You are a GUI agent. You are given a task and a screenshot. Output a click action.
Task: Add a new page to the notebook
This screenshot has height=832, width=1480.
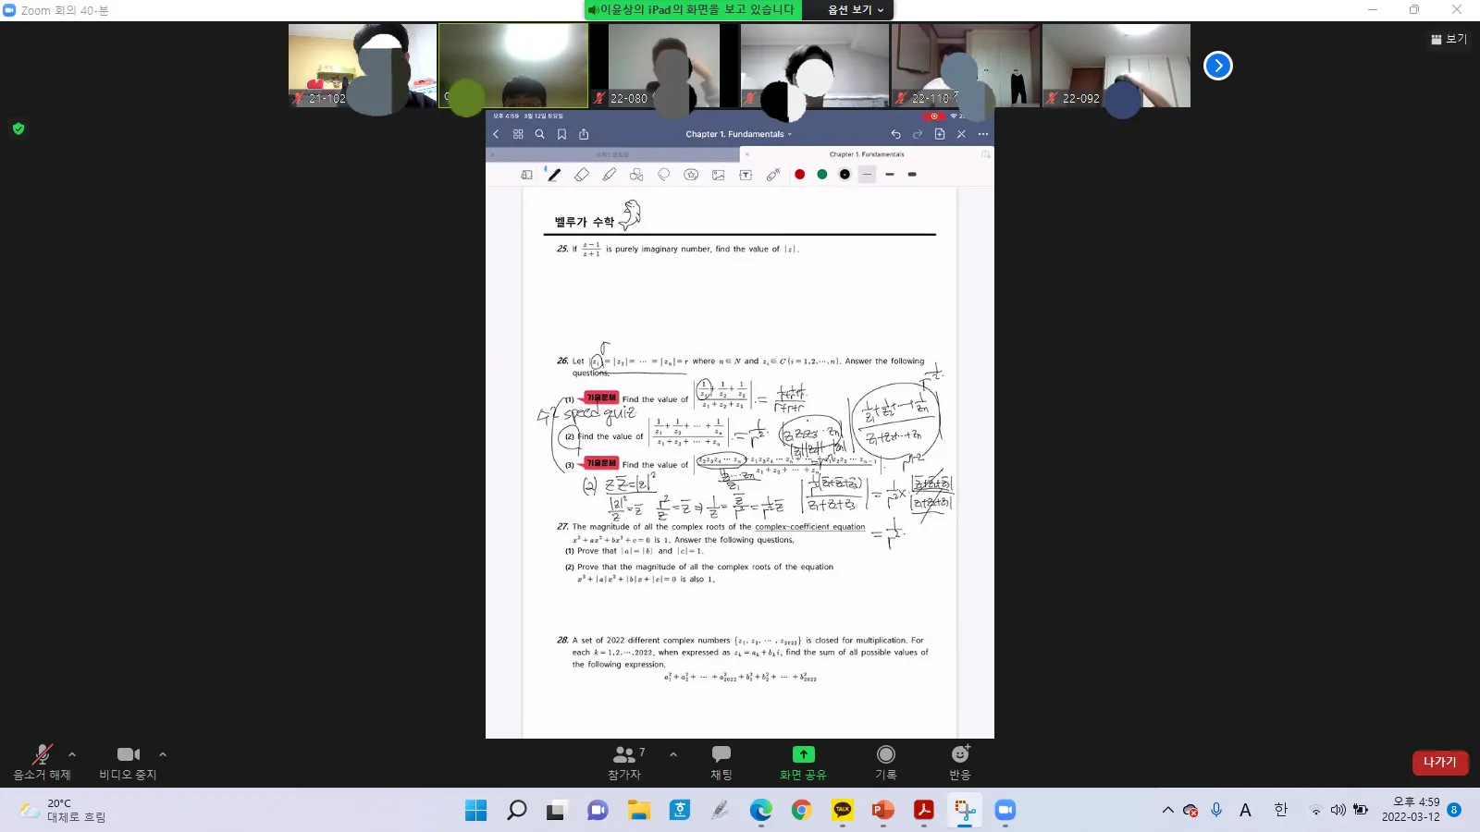coord(940,134)
